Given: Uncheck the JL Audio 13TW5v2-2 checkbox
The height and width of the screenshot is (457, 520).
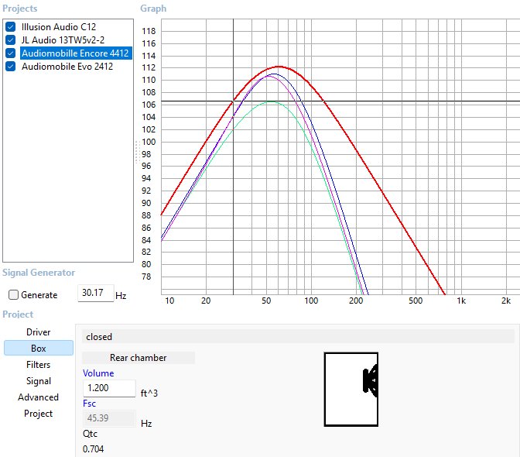Looking at the screenshot, I should [10, 40].
